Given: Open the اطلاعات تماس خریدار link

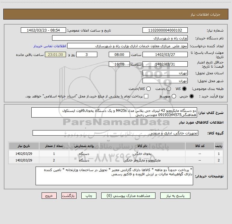Looking at the screenshot, I should (x=50, y=46).
